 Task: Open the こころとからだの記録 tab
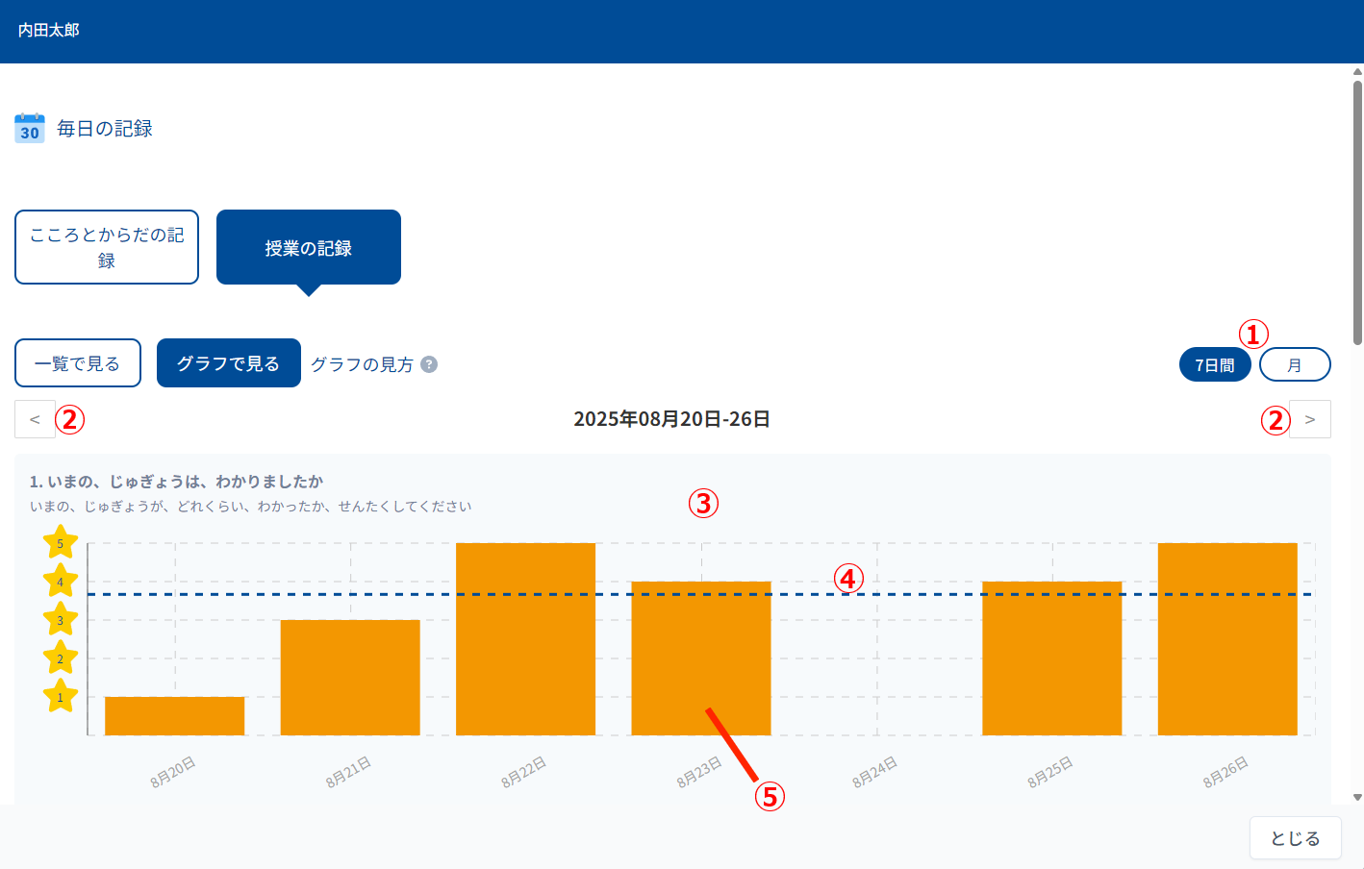[x=107, y=247]
